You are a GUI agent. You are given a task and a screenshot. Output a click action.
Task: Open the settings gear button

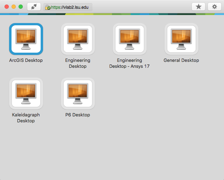point(215,7)
